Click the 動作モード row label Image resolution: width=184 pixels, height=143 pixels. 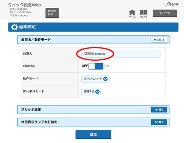(31, 78)
